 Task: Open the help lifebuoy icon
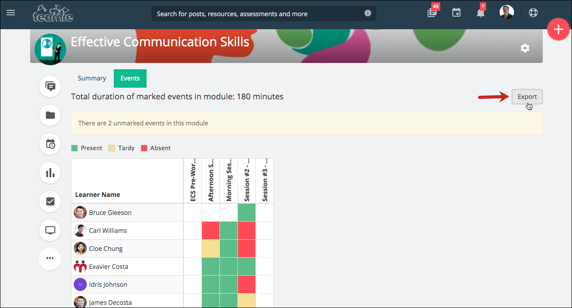(533, 13)
